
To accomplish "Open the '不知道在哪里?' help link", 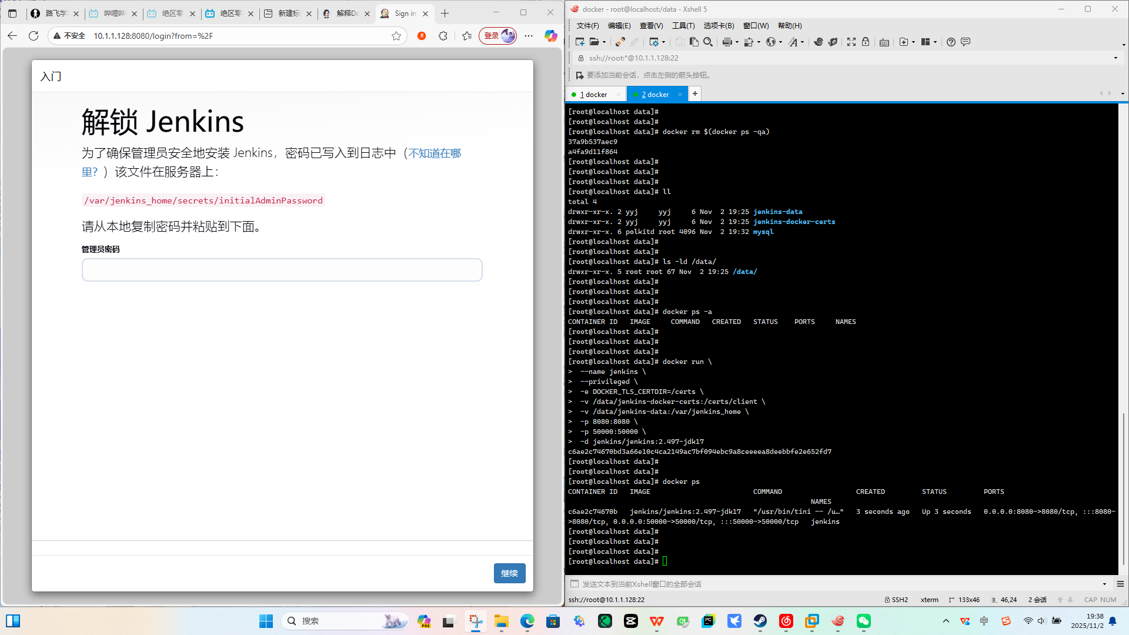I will [435, 153].
